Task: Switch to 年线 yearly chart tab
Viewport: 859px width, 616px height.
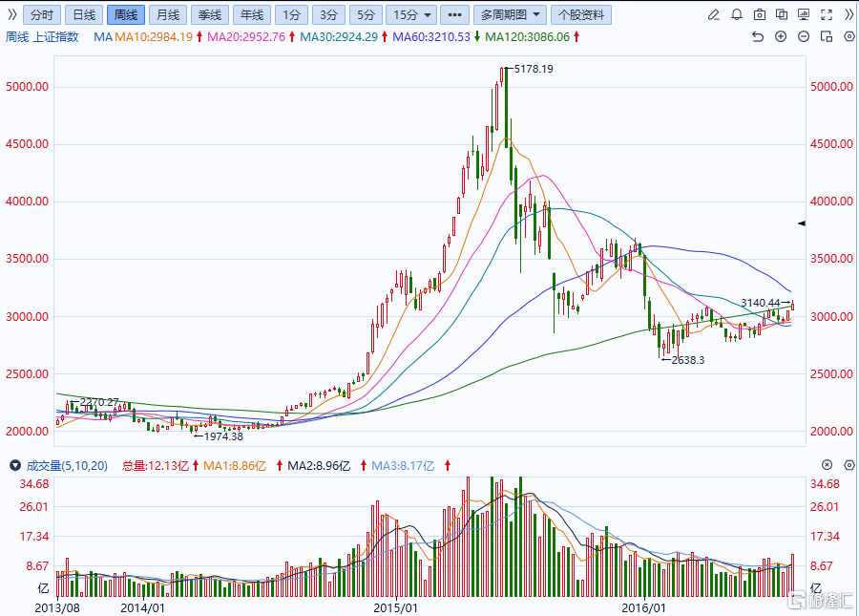Action: point(251,14)
